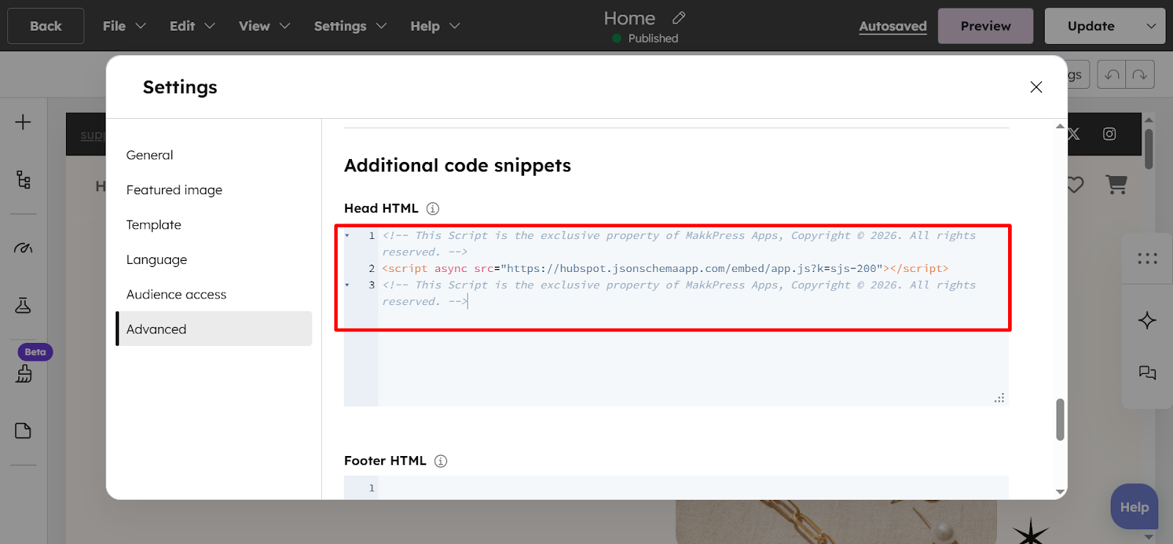Viewport: 1173px width, 544px height.
Task: Click the Autosaved link
Action: point(892,26)
